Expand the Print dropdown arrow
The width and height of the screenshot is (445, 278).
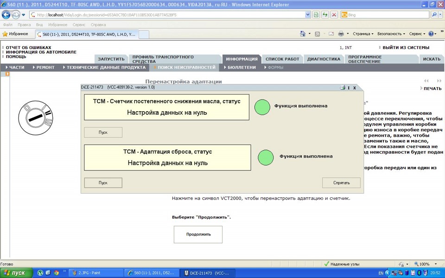(348, 34)
